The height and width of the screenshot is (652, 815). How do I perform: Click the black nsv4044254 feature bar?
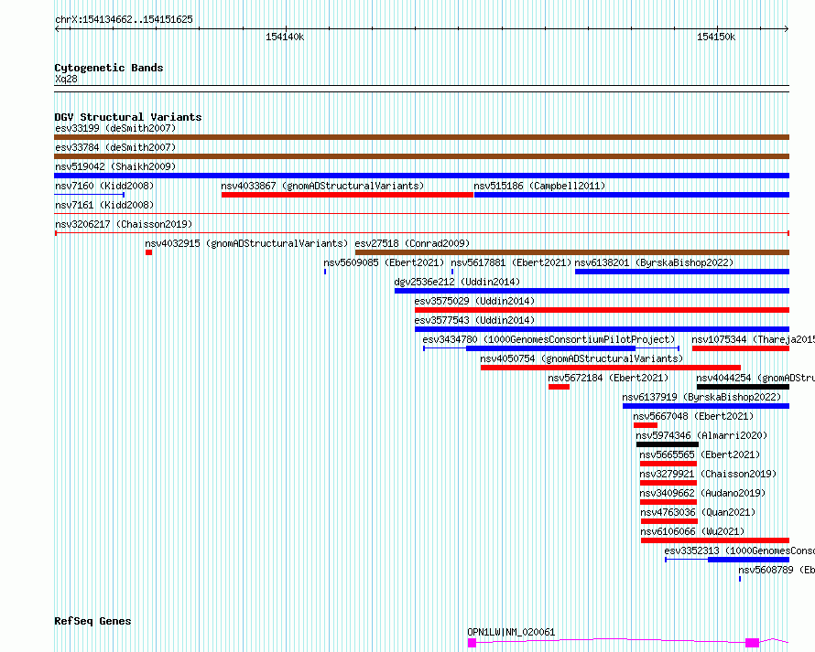(x=743, y=387)
